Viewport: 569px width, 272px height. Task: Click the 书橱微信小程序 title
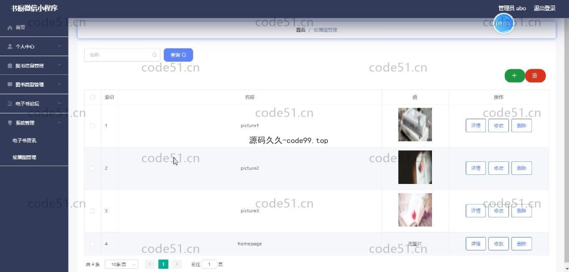tap(34, 8)
